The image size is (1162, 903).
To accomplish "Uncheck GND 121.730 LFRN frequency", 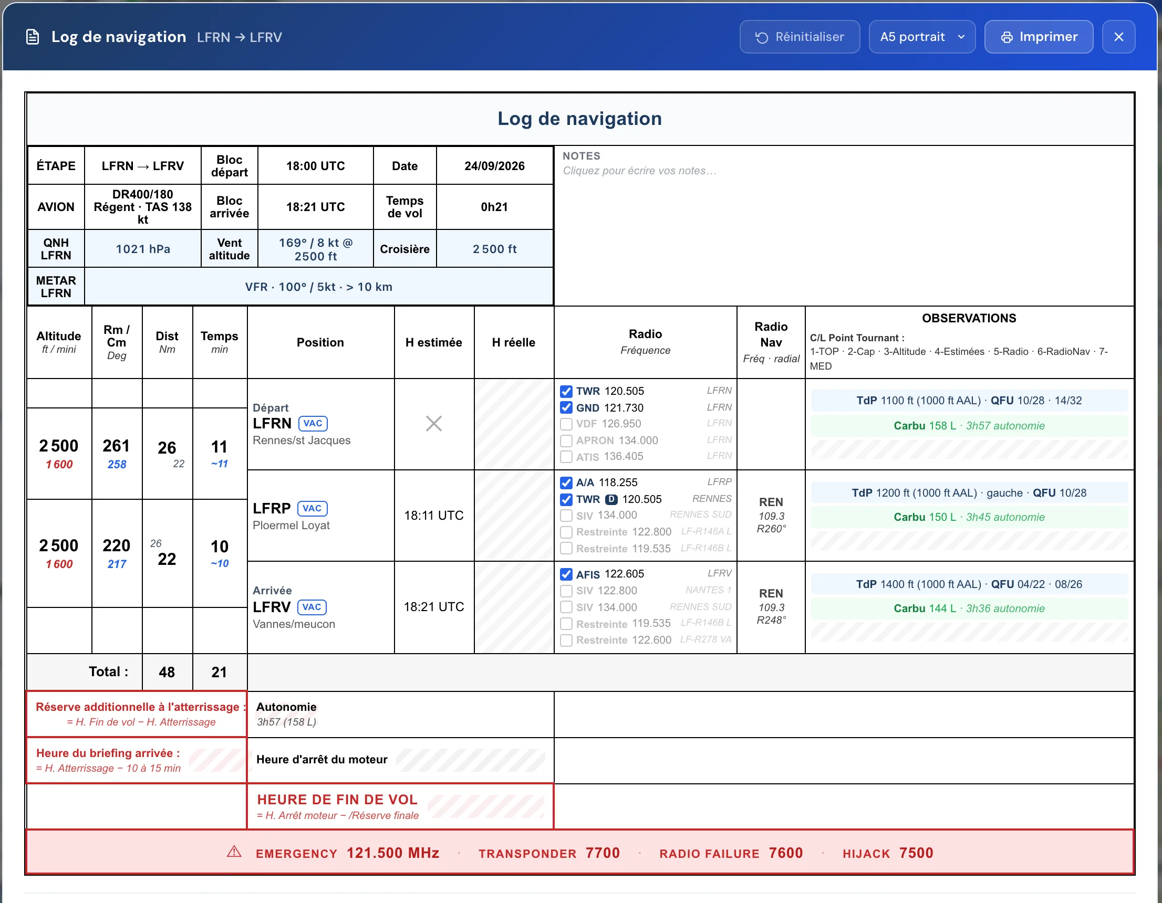I will [x=566, y=408].
